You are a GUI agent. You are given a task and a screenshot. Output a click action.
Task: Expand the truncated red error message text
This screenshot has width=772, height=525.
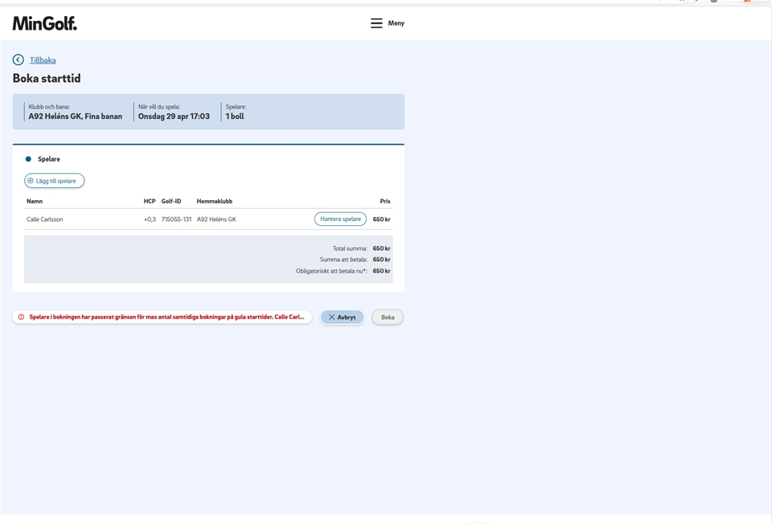(167, 318)
